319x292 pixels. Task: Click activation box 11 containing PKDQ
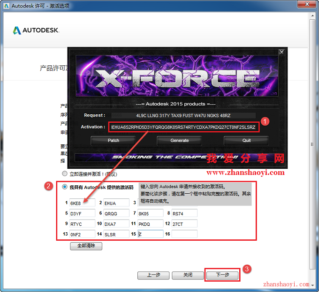point(150,223)
